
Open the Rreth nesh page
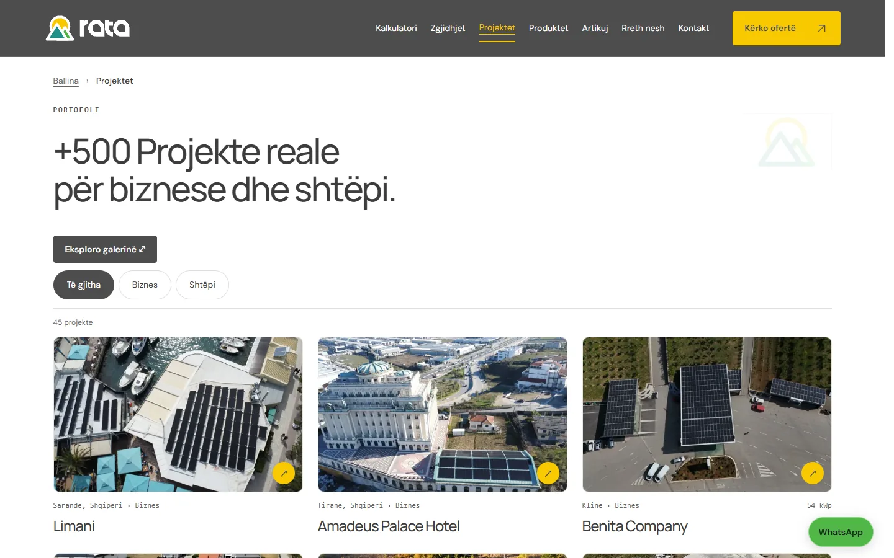tap(643, 29)
